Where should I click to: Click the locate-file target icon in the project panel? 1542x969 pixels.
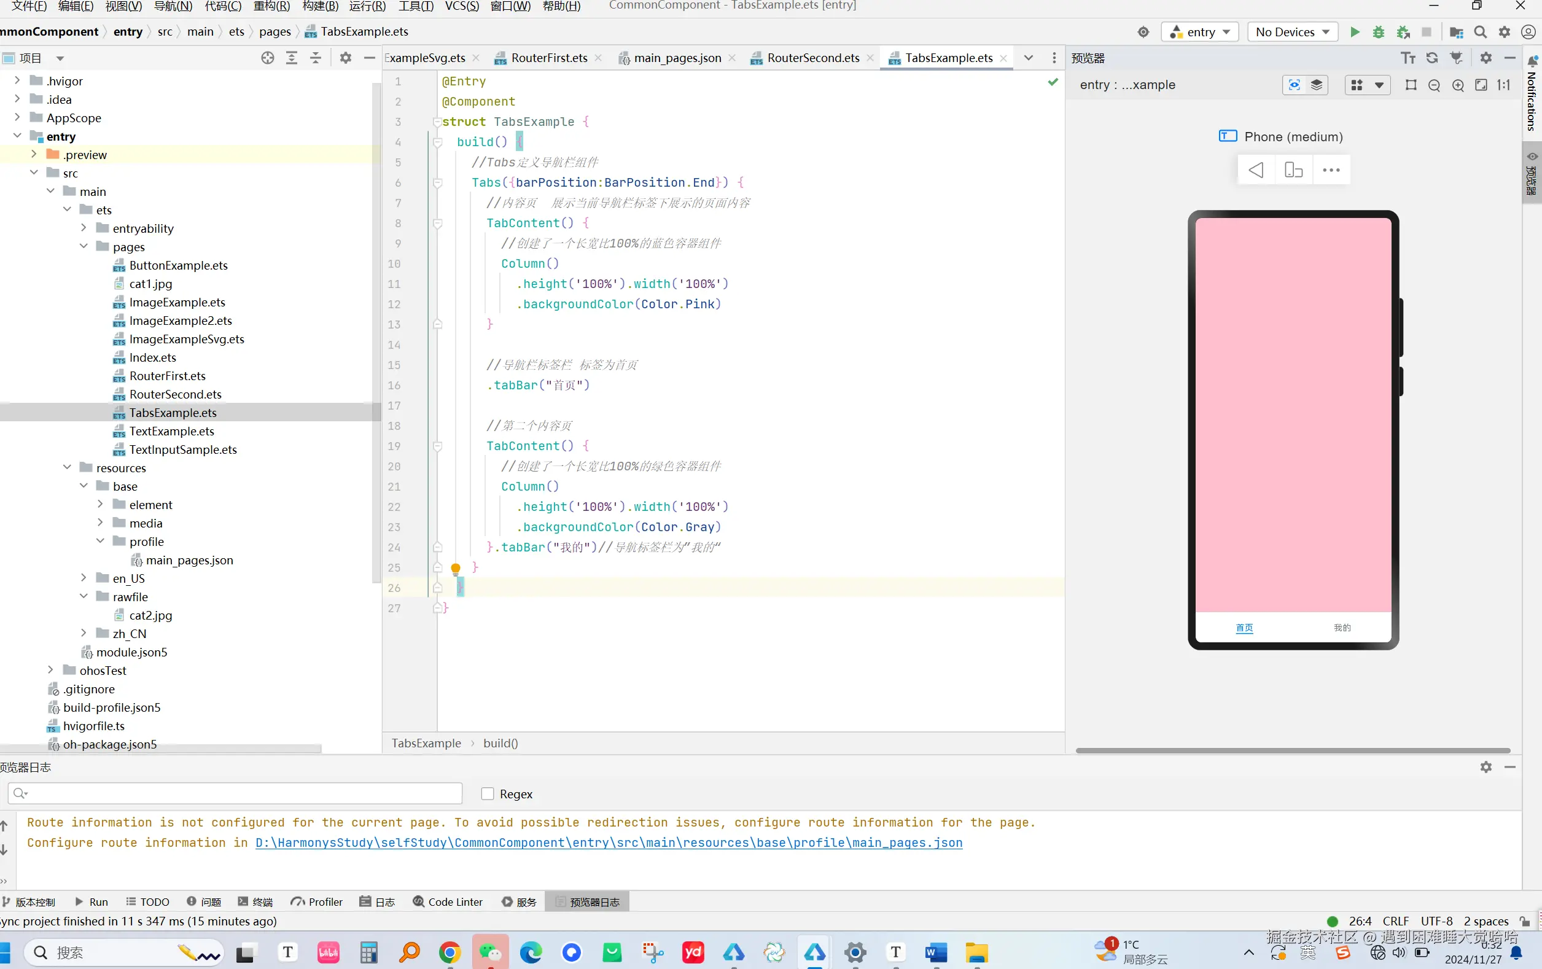coord(268,58)
